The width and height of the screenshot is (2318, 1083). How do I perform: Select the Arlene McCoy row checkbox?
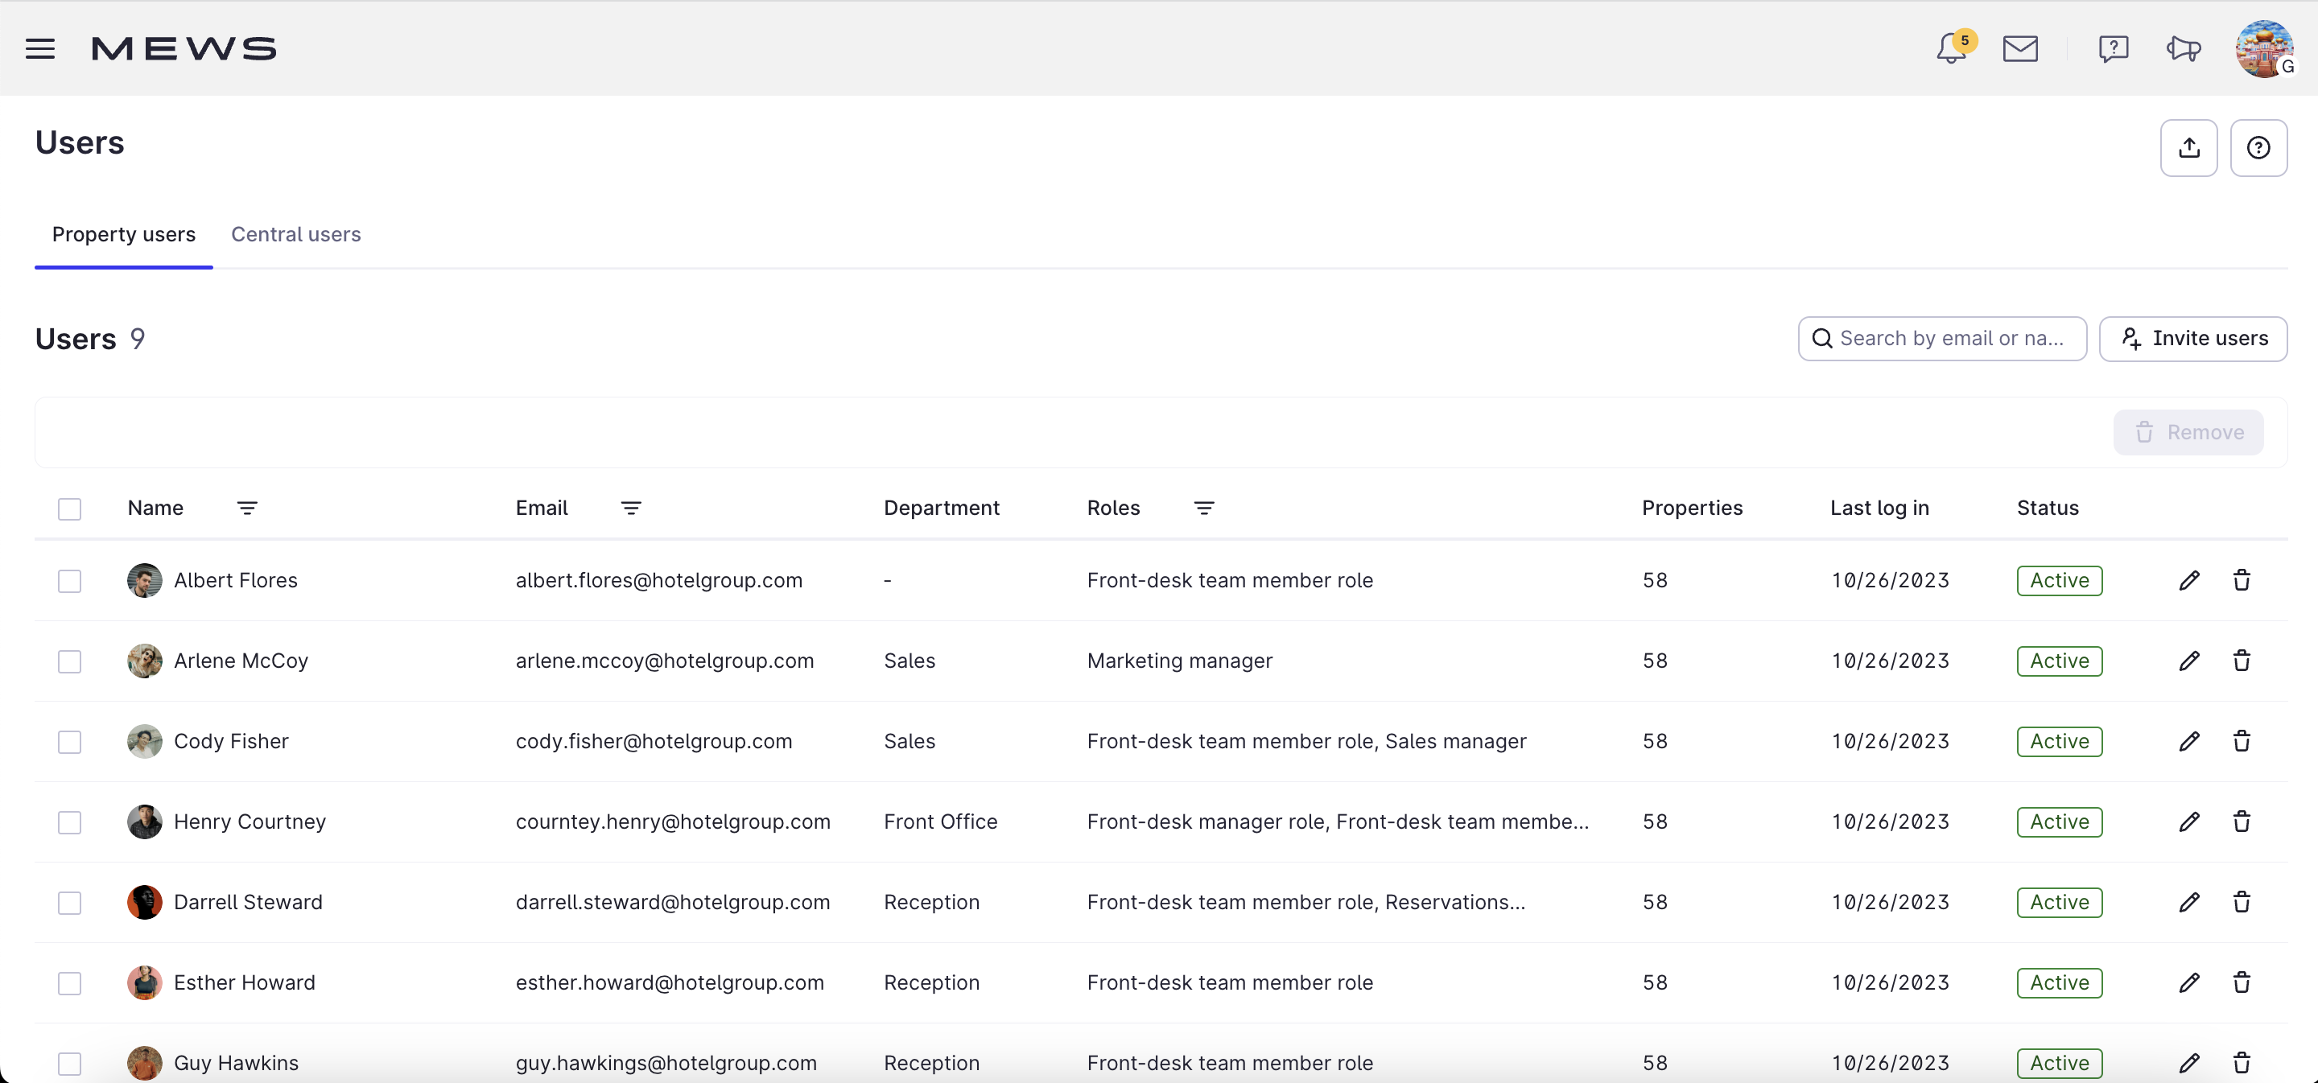[69, 661]
